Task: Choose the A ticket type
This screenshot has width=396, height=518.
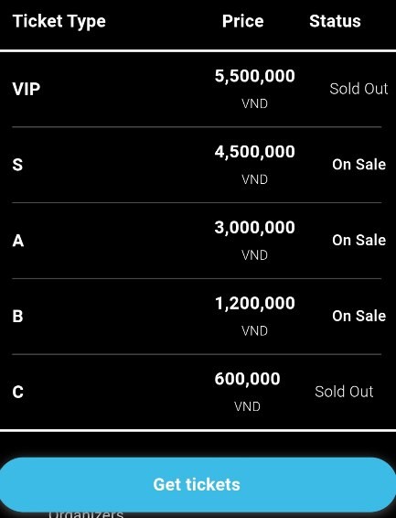Action: (x=18, y=241)
